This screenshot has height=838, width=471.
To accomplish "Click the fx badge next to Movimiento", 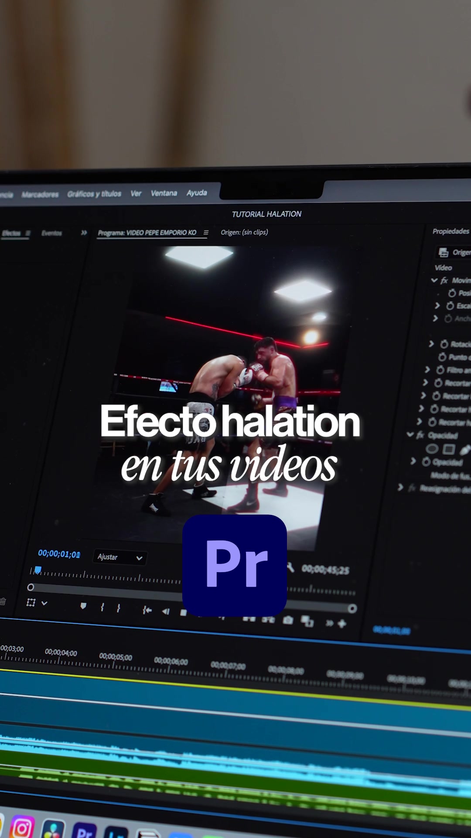I will coord(444,280).
